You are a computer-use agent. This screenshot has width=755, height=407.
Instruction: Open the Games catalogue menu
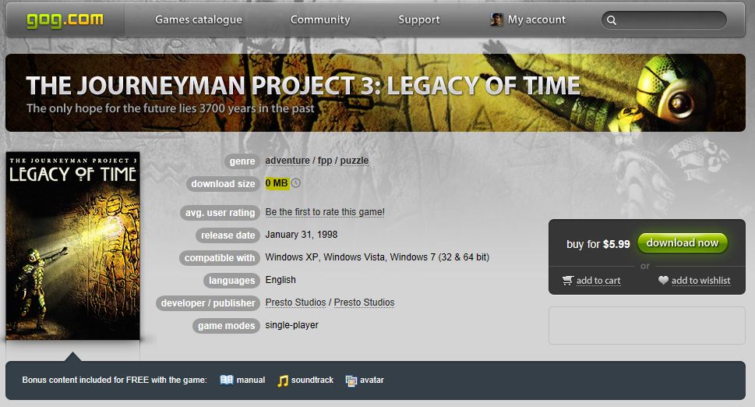pos(199,19)
